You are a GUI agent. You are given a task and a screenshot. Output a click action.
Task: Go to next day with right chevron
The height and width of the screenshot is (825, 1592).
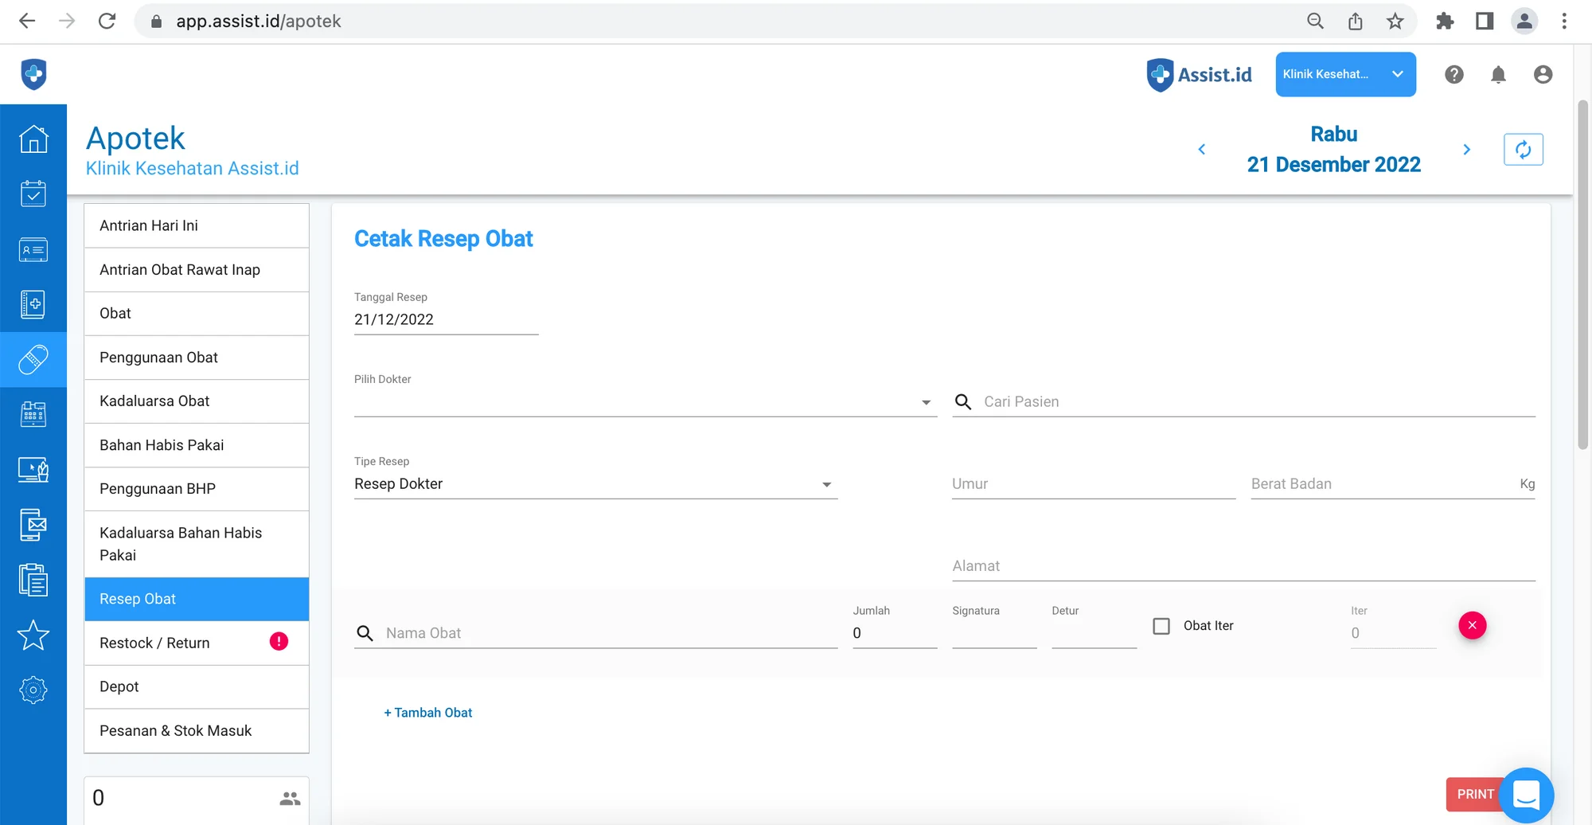1466,149
